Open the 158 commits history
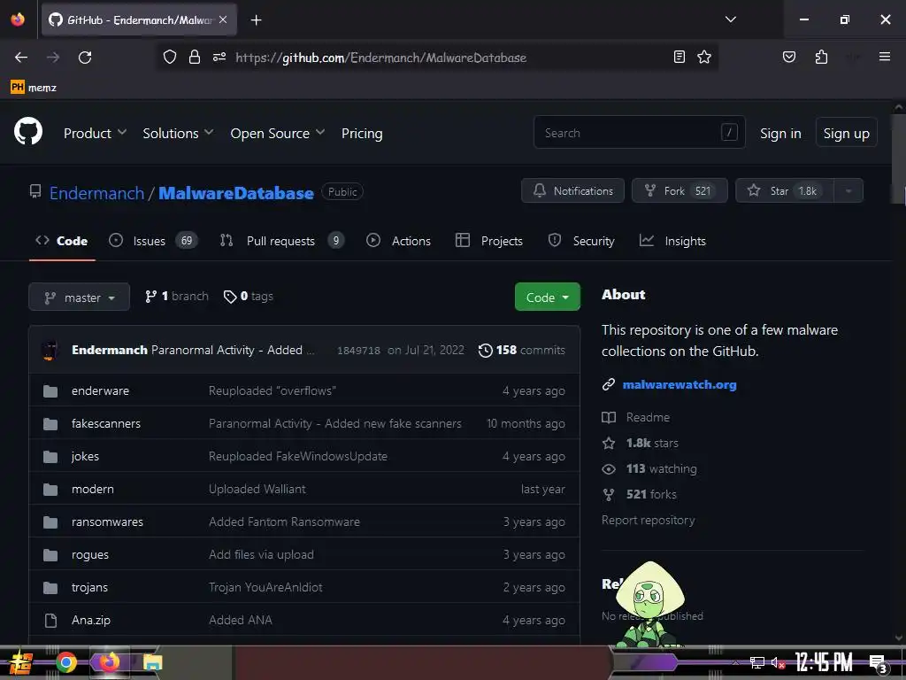This screenshot has height=680, width=906. point(522,351)
